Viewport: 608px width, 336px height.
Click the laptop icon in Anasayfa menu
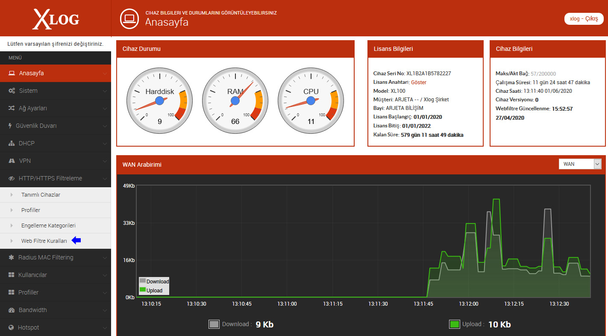pyautogui.click(x=12, y=73)
